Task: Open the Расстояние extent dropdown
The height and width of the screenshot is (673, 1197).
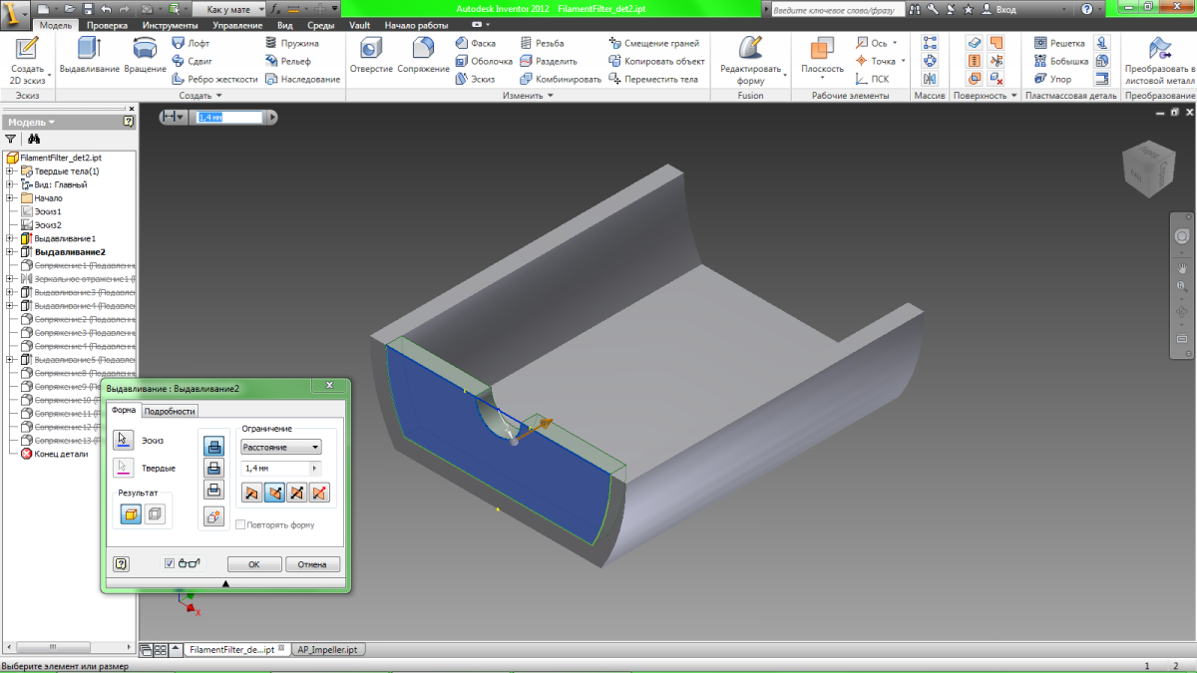Action: [x=281, y=448]
